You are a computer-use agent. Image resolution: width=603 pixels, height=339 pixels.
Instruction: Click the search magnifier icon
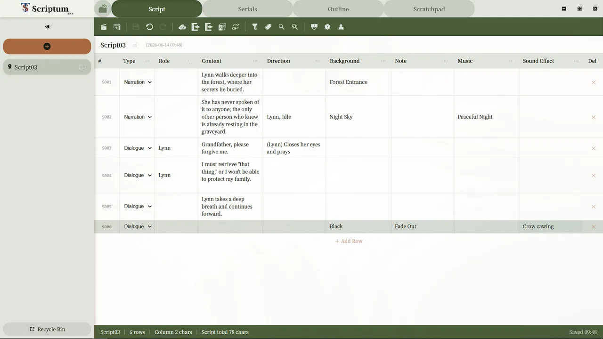(x=281, y=27)
